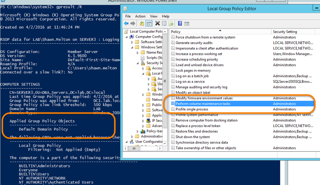This screenshot has height=185, width=320.
Task: Click the Export List toolbar icon
Action: pos(171,23)
